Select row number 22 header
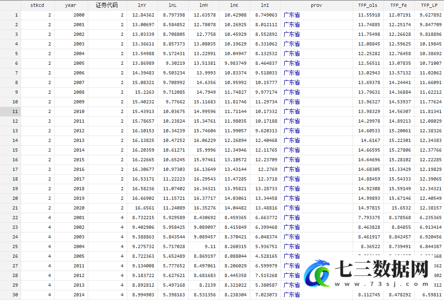This screenshot has width=444, height=300. [11, 218]
